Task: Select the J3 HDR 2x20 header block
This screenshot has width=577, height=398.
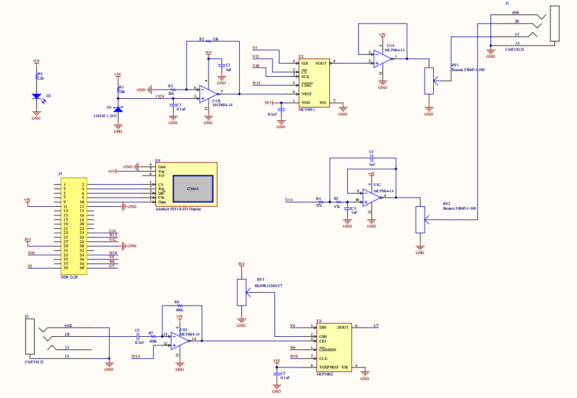Action: click(x=73, y=226)
